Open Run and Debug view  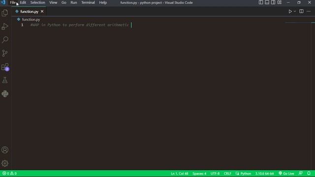click(5, 26)
